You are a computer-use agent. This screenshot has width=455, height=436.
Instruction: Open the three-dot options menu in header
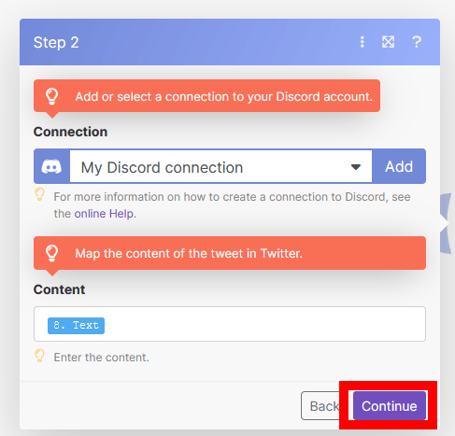[362, 42]
